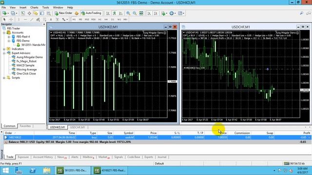Open the New Chart dropdown arrow
The image size is (312, 175).
pos(8,13)
